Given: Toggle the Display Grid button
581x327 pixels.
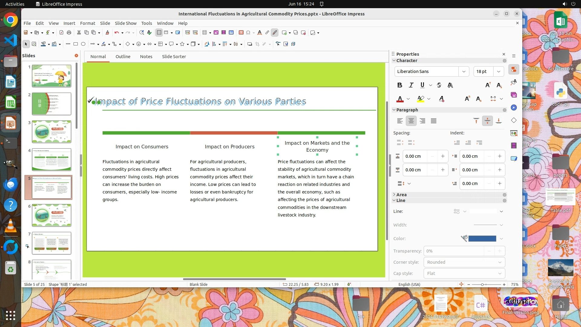Looking at the screenshot, I should pyautogui.click(x=159, y=33).
